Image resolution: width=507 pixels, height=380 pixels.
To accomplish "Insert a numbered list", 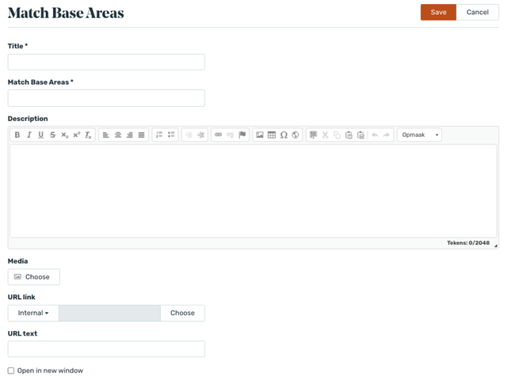I will coord(159,135).
